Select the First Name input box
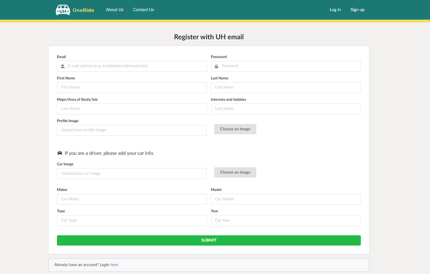 point(132,87)
